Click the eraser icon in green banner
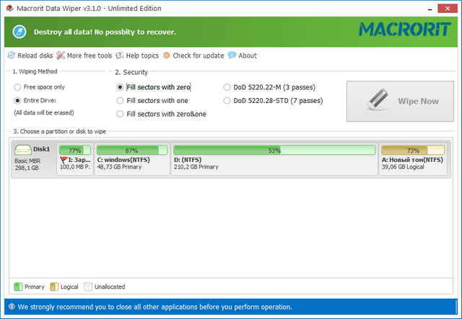 coord(19,32)
